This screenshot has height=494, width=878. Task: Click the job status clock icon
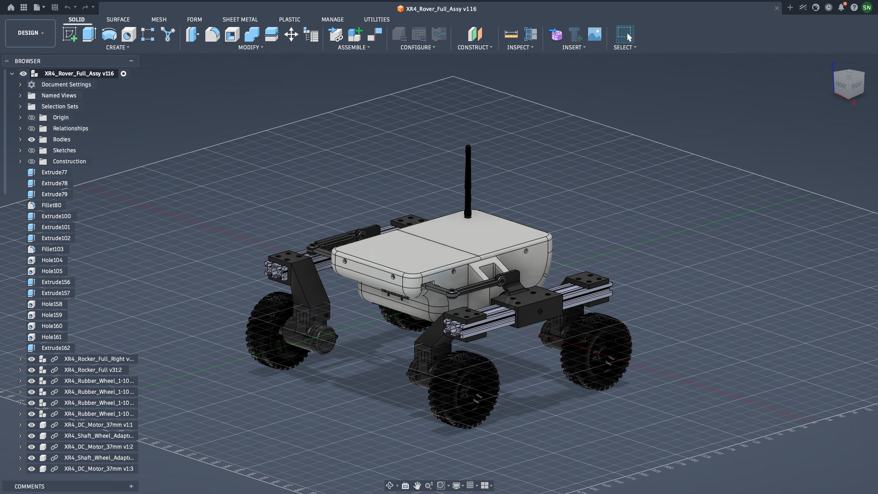point(828,7)
